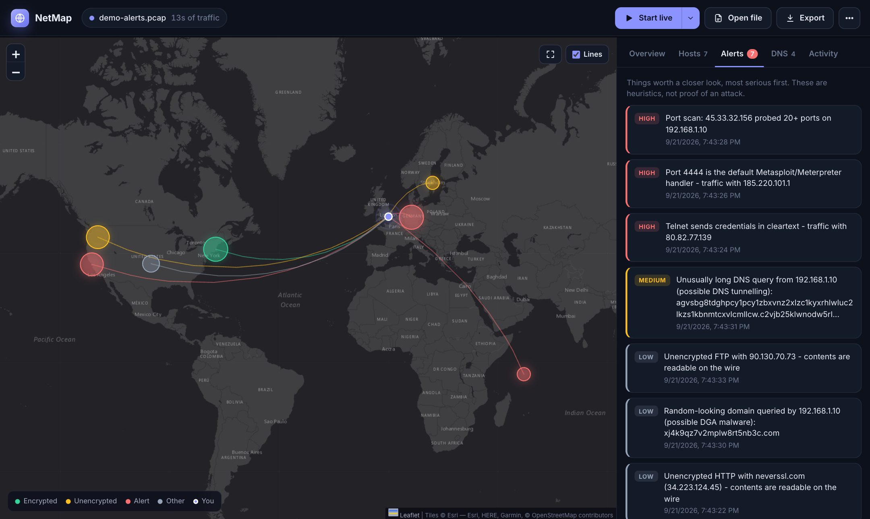Open the Unencrypted HTTP neverssl.com alert

[x=744, y=491]
